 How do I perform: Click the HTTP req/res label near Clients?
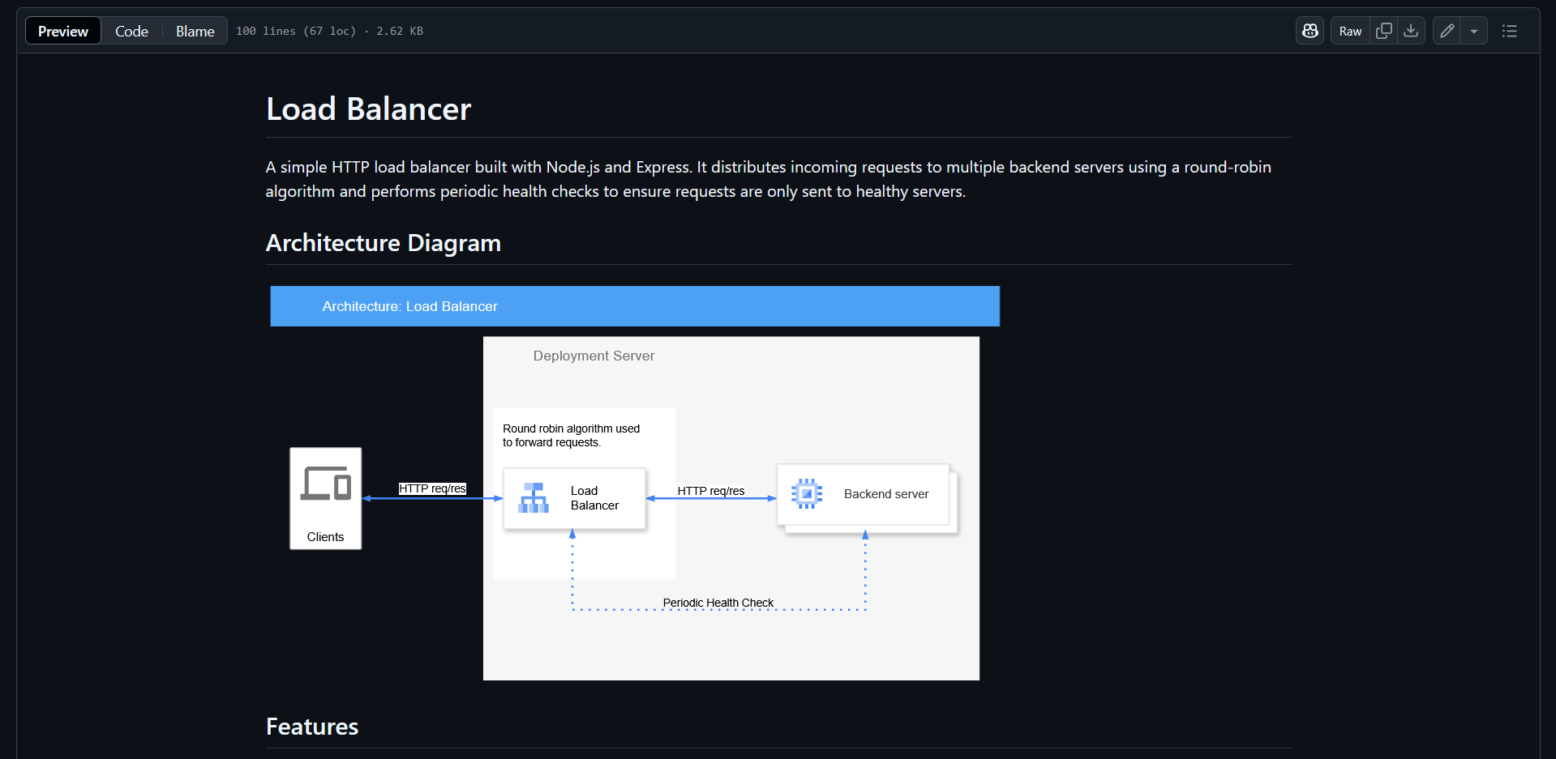click(x=432, y=488)
